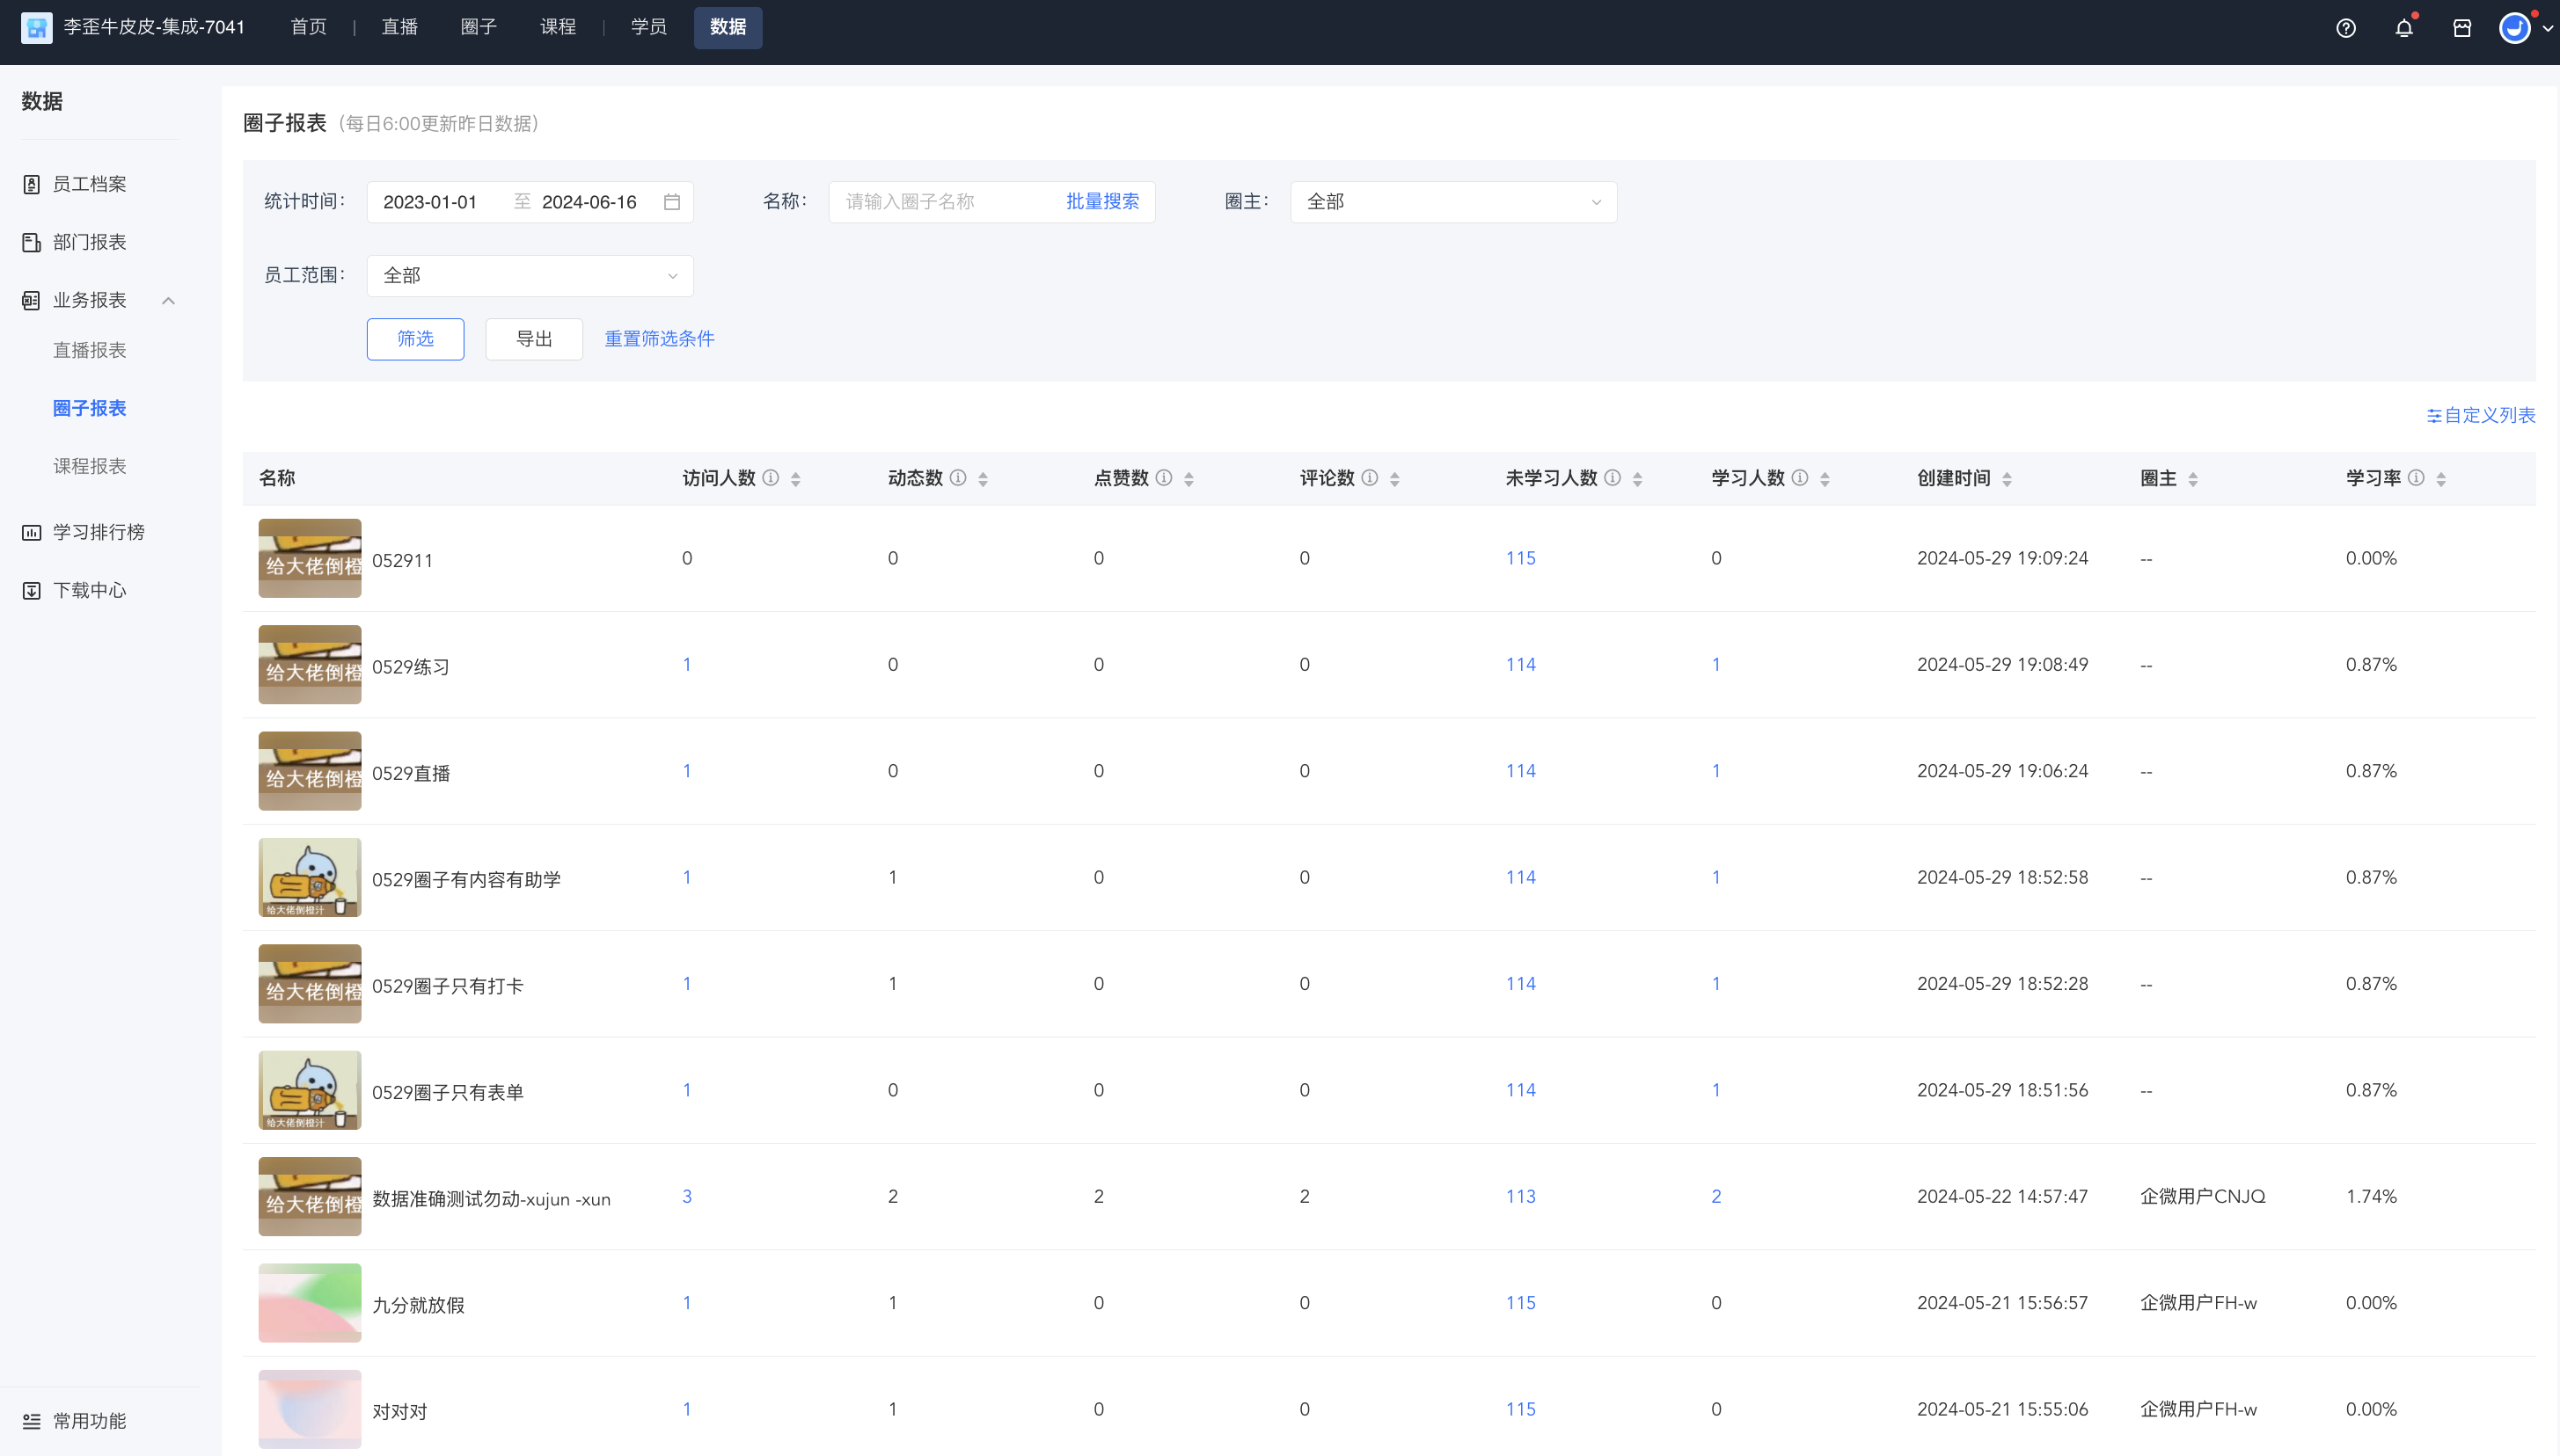Open 自定义列表 column settings
The image size is (2560, 1456).
[x=2481, y=415]
